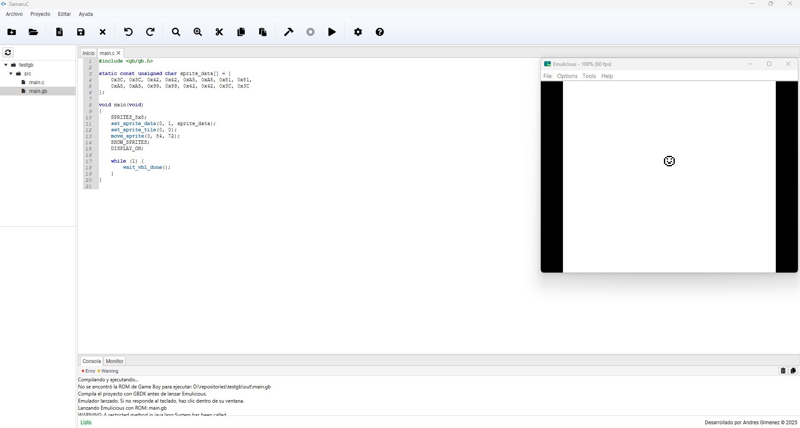Redo the last edit
800x428 pixels.
tap(150, 32)
